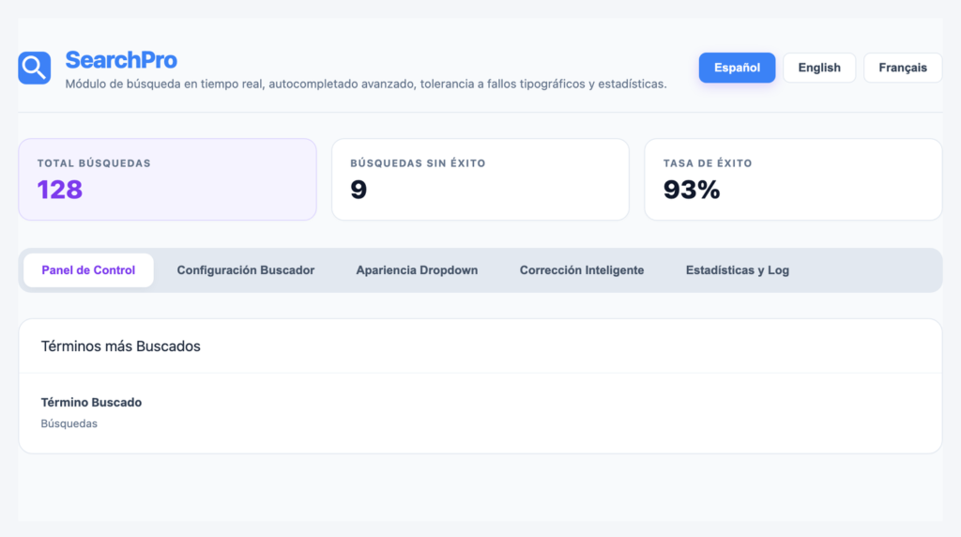This screenshot has width=961, height=537.
Task: Click the Total Búsquedas stat card
Action: click(167, 179)
